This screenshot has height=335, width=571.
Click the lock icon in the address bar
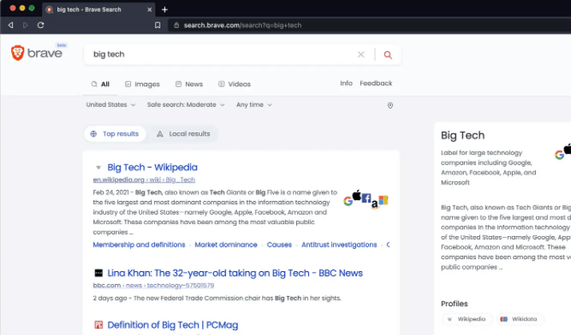(x=176, y=25)
